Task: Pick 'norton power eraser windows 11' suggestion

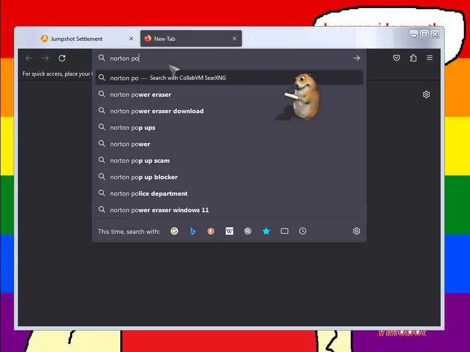Action: [229, 210]
